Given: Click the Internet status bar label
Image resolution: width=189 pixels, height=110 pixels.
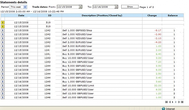Looking at the screenshot, I should [170, 109].
